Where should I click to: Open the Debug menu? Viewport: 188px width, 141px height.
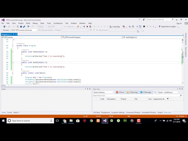coord(35,23)
